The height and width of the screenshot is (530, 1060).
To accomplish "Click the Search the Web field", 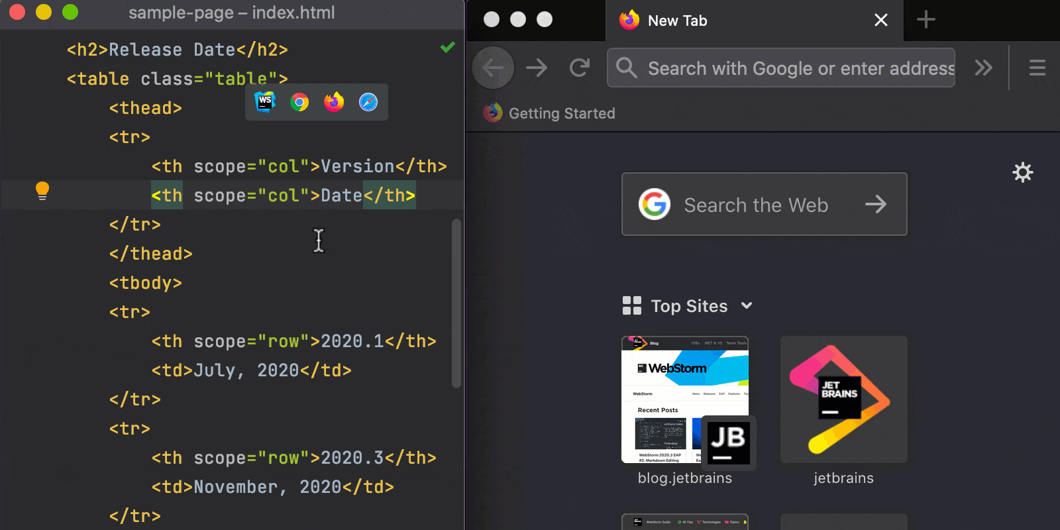I will 765,204.
